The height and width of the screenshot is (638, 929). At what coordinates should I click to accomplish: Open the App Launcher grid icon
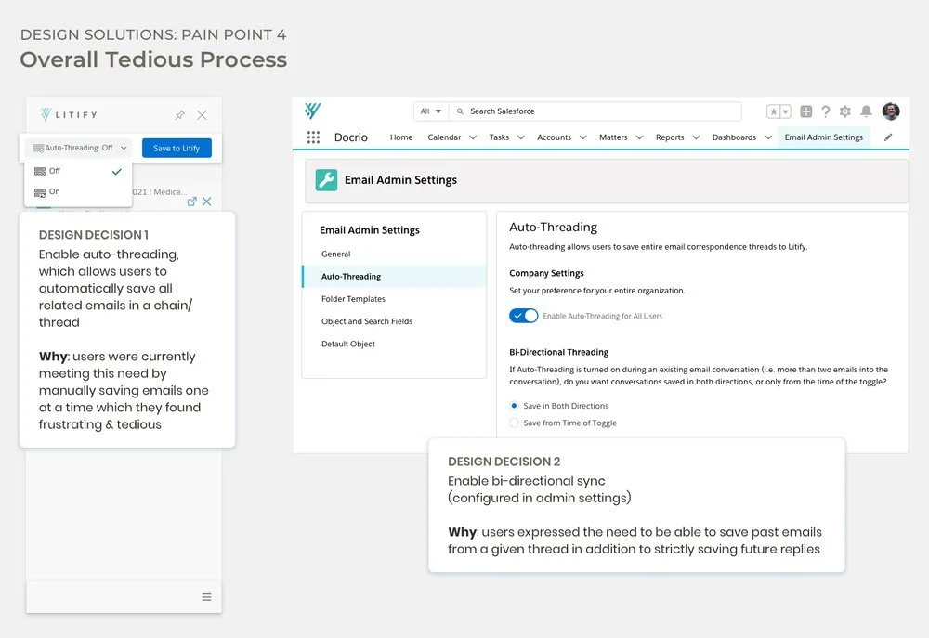pos(313,137)
